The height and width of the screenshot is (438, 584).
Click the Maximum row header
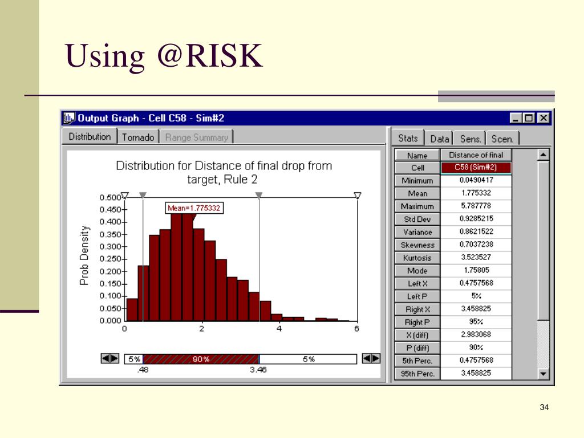tap(417, 206)
